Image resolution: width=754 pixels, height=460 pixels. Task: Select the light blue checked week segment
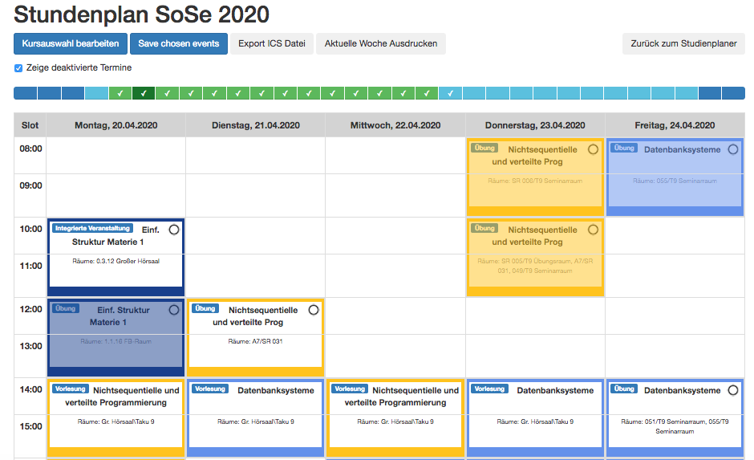[x=451, y=93]
